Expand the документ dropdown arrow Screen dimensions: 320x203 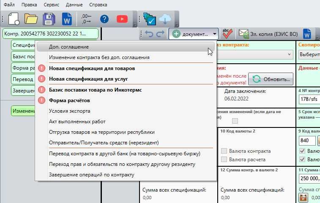click(x=214, y=34)
